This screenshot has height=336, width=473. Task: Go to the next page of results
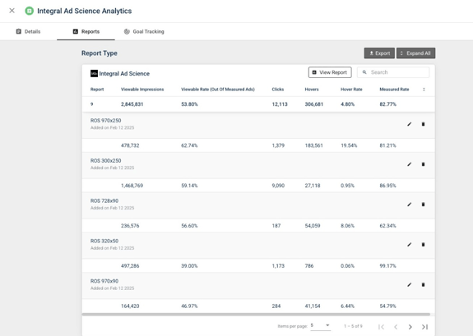(410, 327)
